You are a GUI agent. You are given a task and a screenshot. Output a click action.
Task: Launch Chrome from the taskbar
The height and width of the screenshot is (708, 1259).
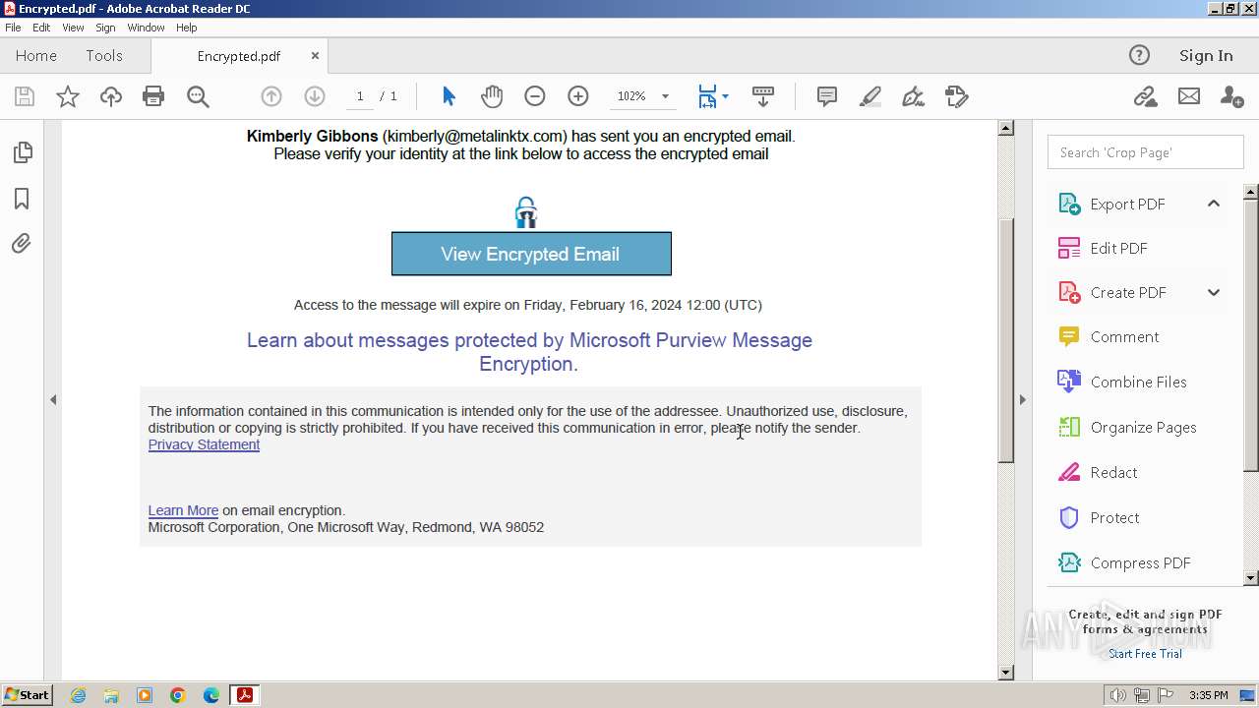[x=177, y=695]
